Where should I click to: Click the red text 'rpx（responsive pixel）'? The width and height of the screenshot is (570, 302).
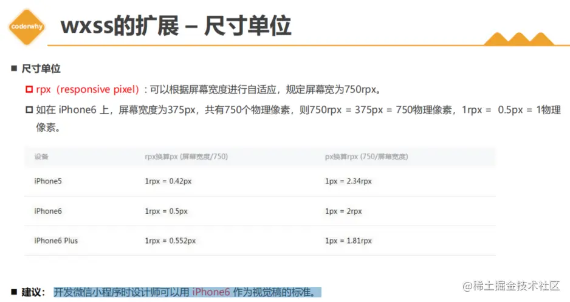(88, 89)
